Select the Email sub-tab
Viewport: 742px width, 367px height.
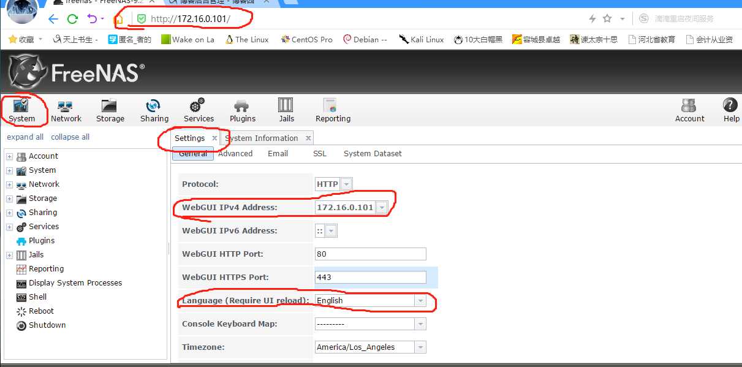click(x=278, y=154)
